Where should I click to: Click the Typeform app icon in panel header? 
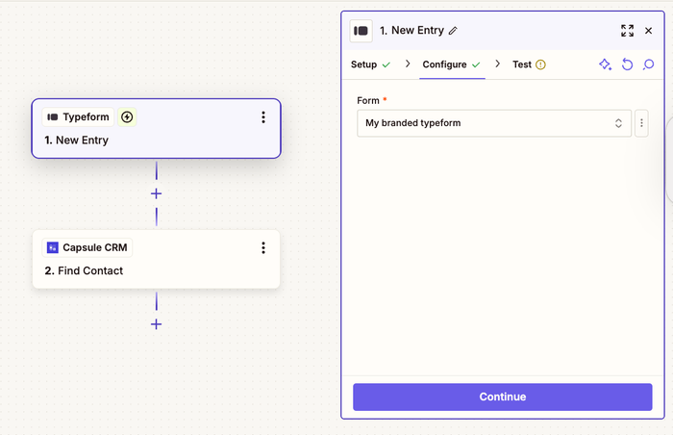click(x=361, y=31)
